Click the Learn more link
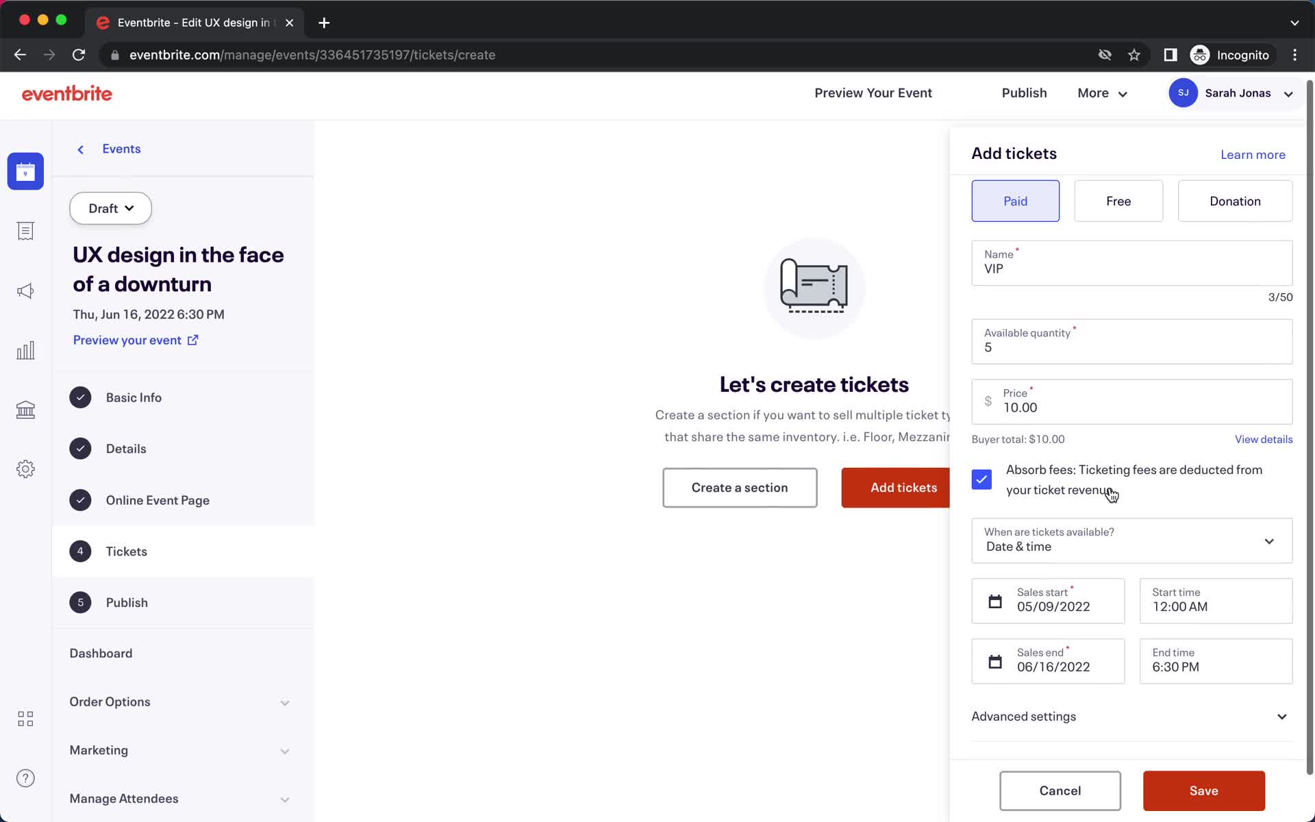 1253,155
